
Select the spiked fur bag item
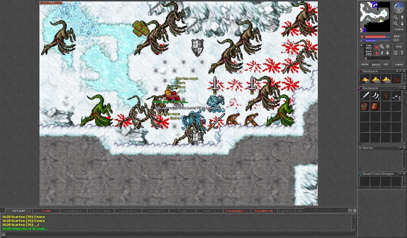(365, 107)
